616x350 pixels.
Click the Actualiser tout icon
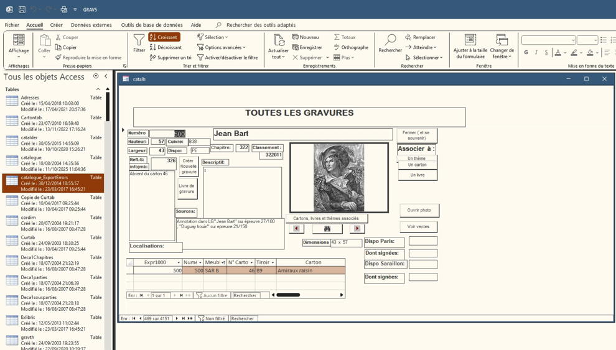point(279,40)
